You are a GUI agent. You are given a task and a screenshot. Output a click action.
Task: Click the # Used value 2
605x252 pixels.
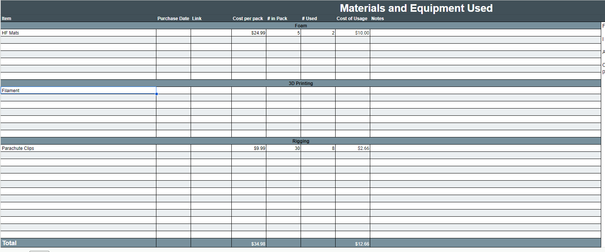tap(318, 33)
